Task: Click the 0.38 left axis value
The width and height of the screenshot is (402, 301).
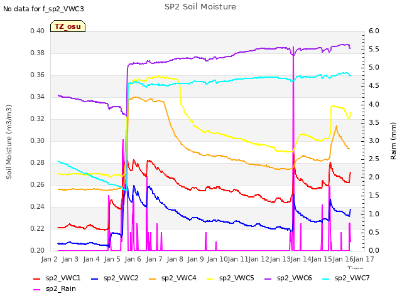Action: (38, 53)
